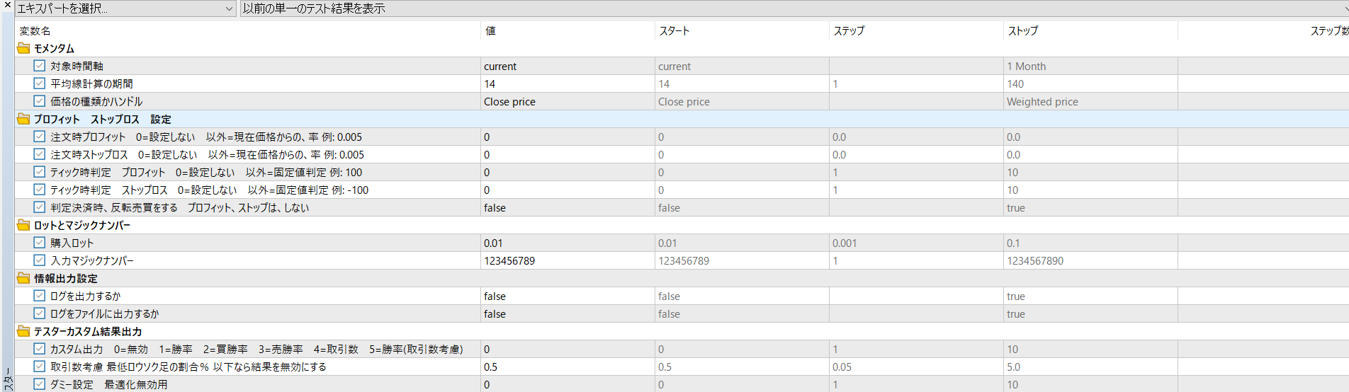Close the panel with the X icon

click(8, 5)
